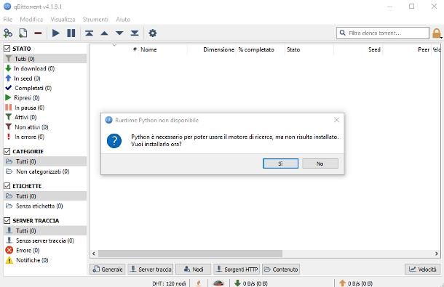Click the search magnifier icon in filter box
The width and height of the screenshot is (444, 287).
(x=342, y=33)
